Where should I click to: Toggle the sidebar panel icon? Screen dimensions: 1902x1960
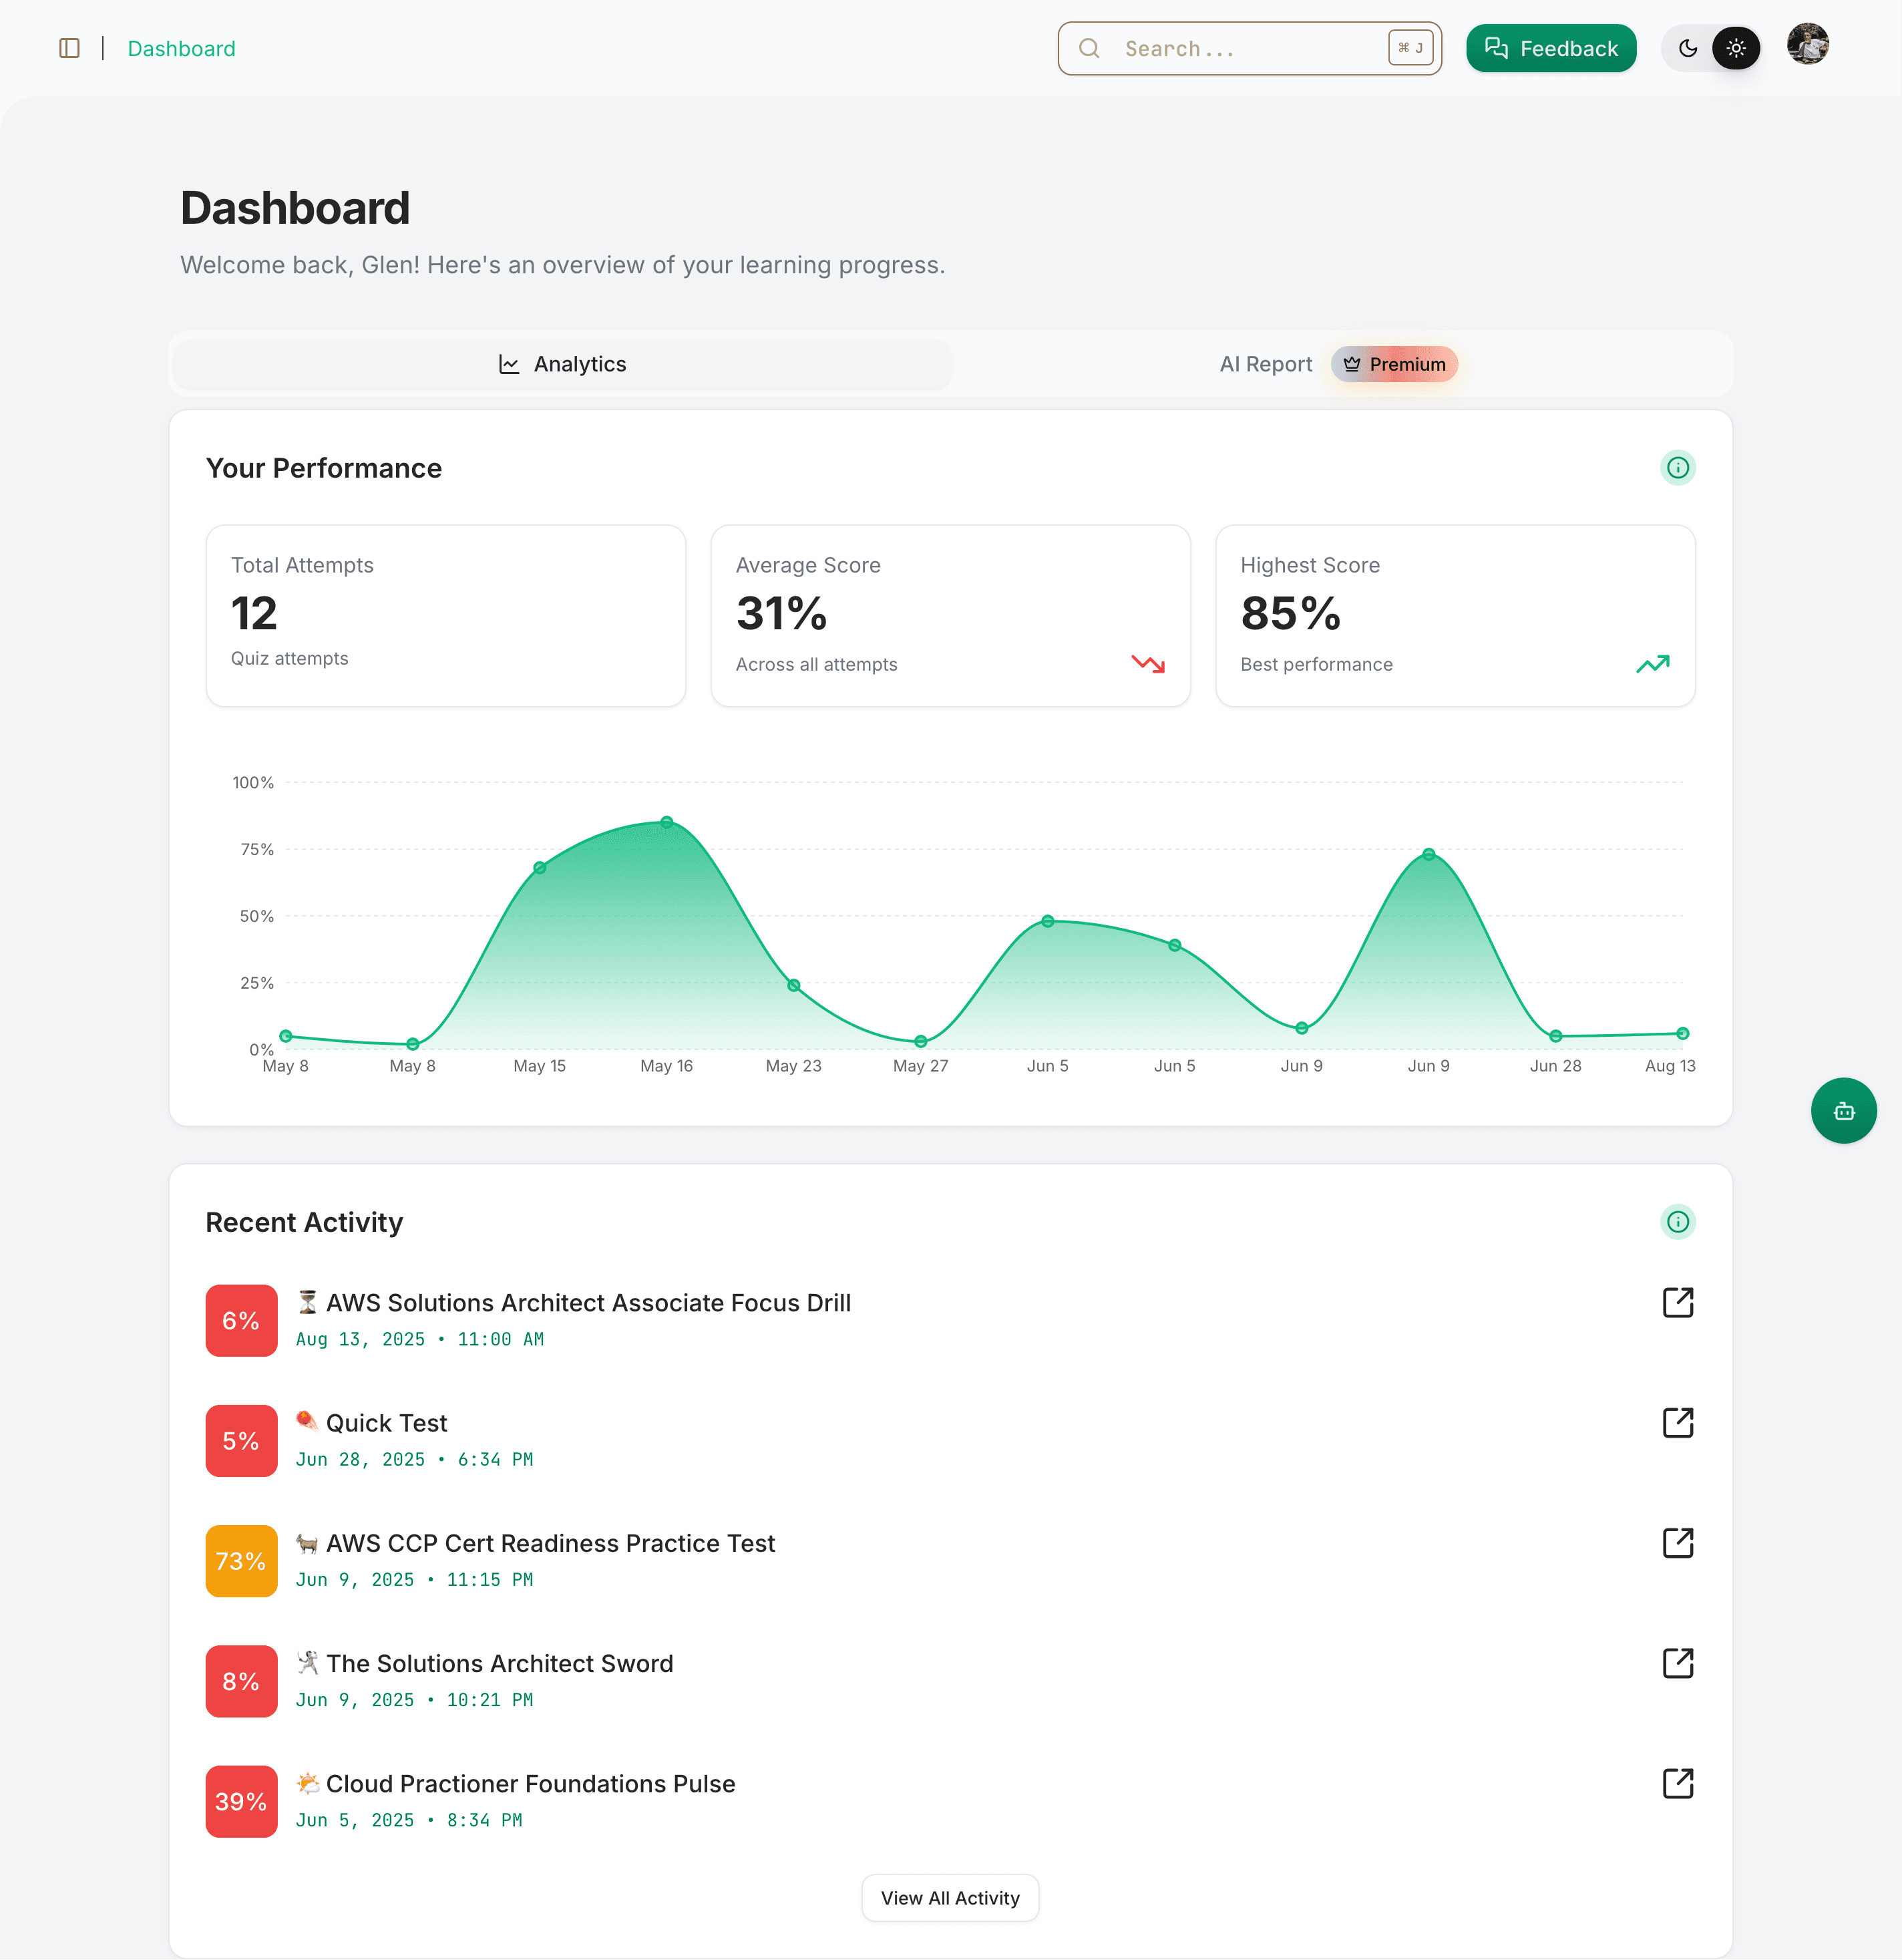pos(69,48)
